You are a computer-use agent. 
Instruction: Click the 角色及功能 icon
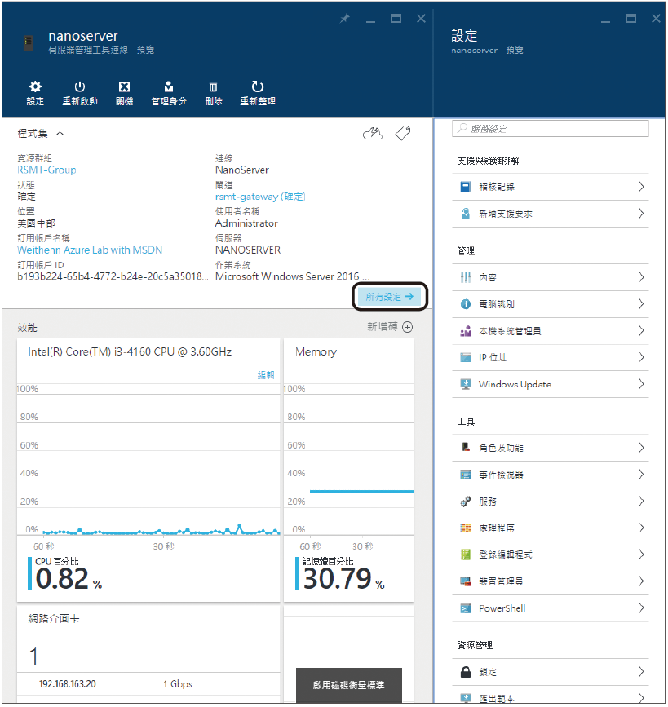click(x=466, y=448)
